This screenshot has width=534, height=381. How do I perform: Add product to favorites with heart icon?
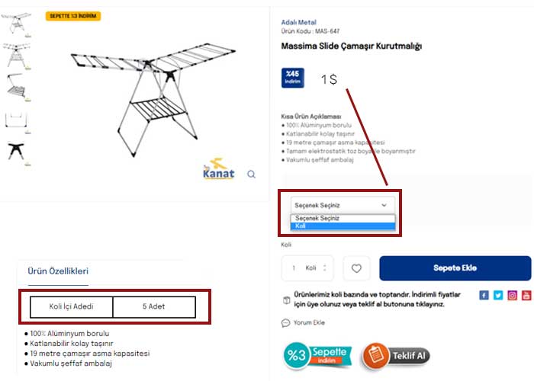point(356,268)
